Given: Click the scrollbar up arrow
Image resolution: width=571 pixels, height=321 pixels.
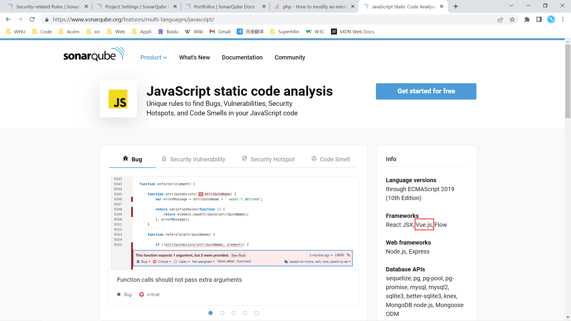Looking at the screenshot, I should 568,42.
